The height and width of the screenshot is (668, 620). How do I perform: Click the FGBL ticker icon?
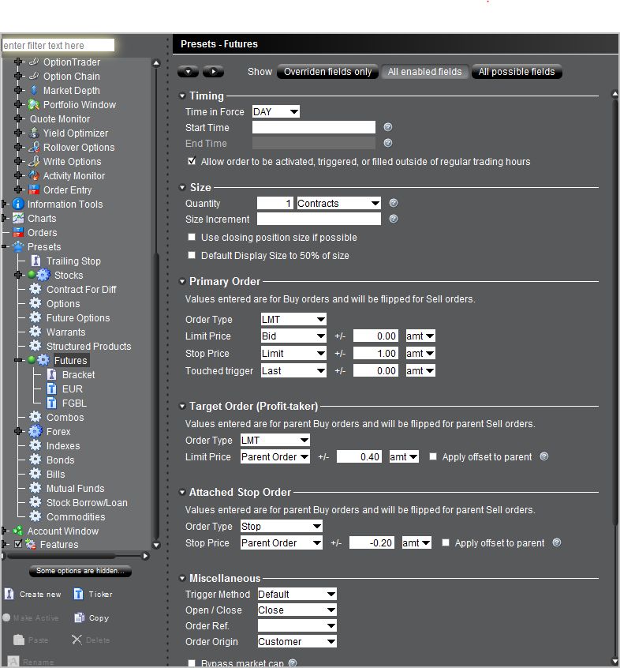[x=51, y=403]
